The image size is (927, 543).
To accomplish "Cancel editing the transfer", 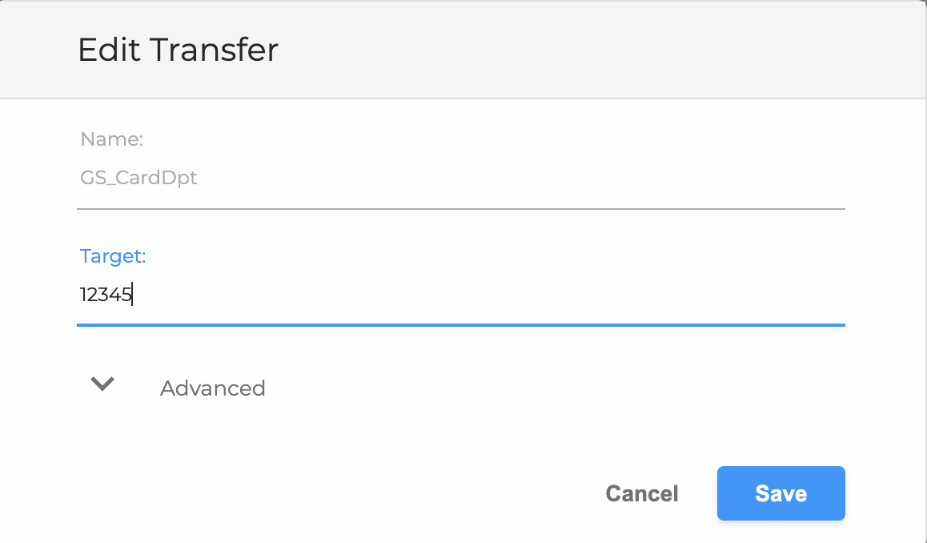I will [642, 493].
